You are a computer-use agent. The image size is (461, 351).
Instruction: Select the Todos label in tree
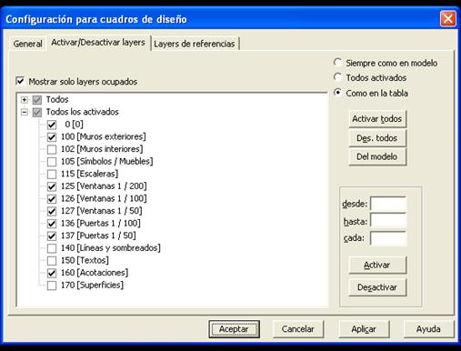57,99
